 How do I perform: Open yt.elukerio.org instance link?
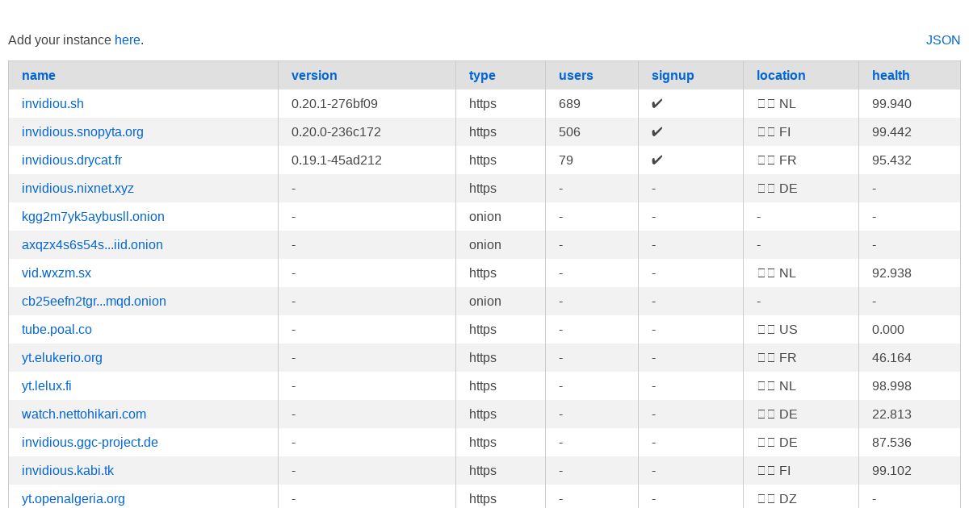[62, 357]
